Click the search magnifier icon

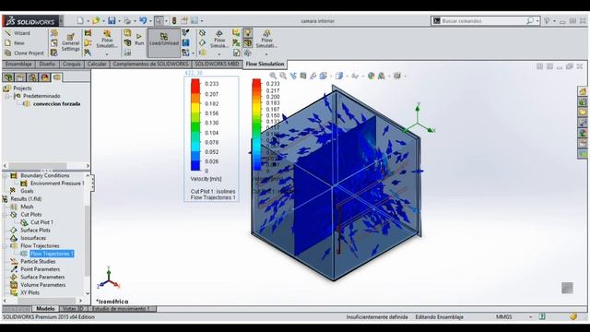pyautogui.click(x=530, y=20)
